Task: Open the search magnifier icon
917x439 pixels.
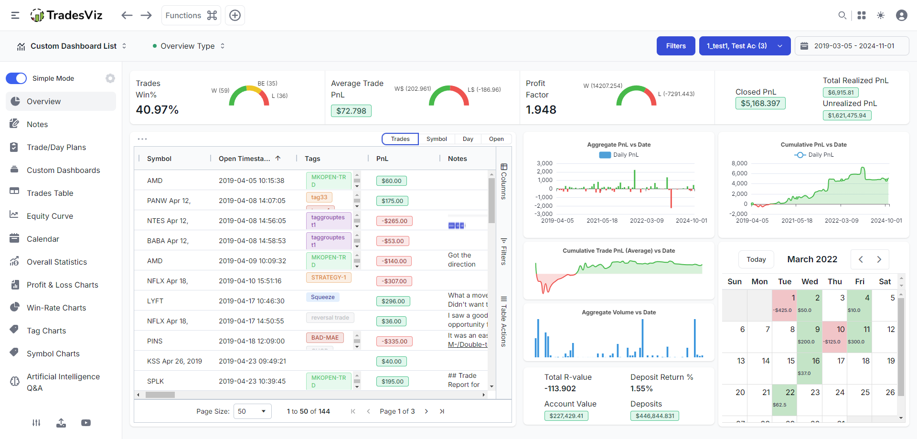Action: coord(842,15)
